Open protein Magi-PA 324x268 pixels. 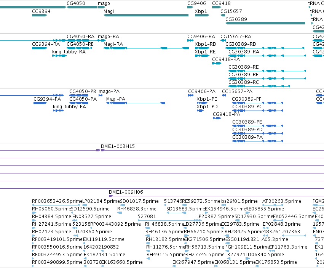click(x=116, y=99)
